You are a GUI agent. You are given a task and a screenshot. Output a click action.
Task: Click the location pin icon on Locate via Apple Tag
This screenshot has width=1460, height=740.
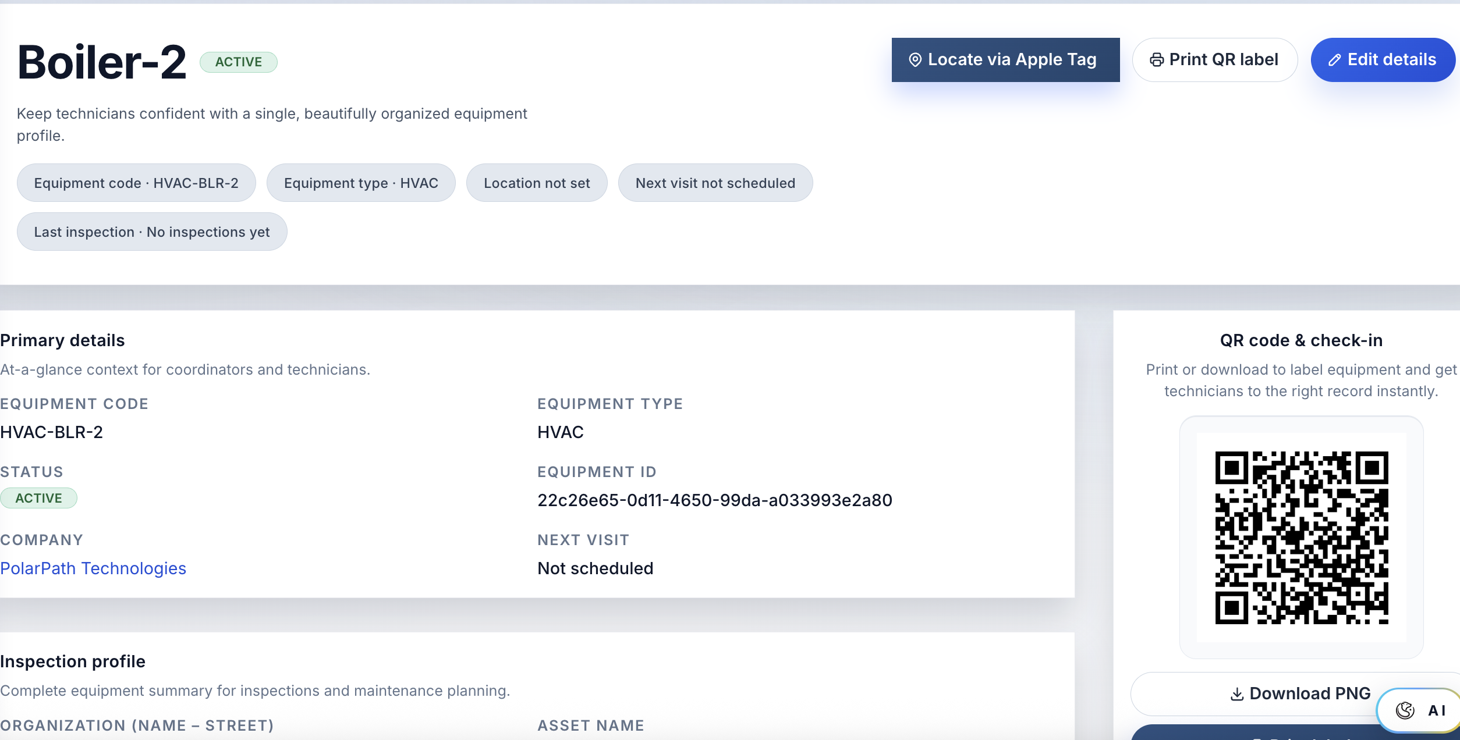915,59
